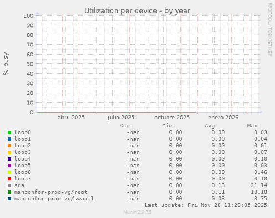Click the sda gray color swatch
275x218 pixels.
pyautogui.click(x=9, y=185)
